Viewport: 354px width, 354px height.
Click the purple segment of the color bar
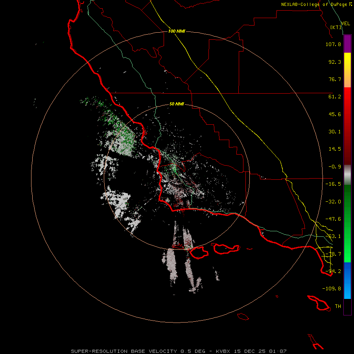point(347,44)
